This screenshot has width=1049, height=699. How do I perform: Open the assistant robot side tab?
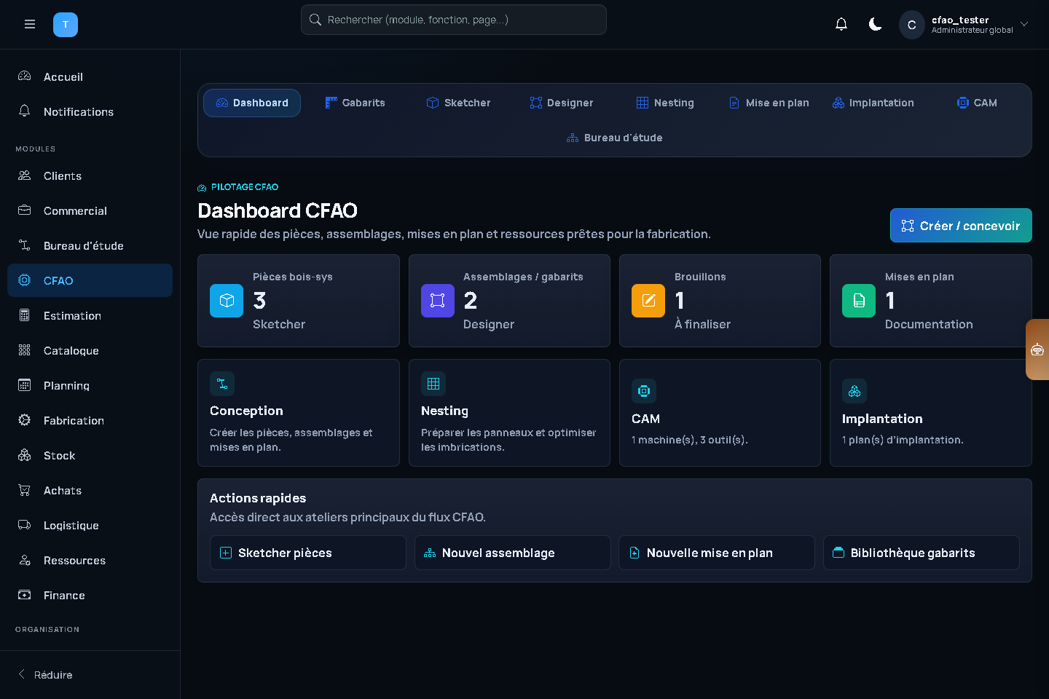[1037, 349]
